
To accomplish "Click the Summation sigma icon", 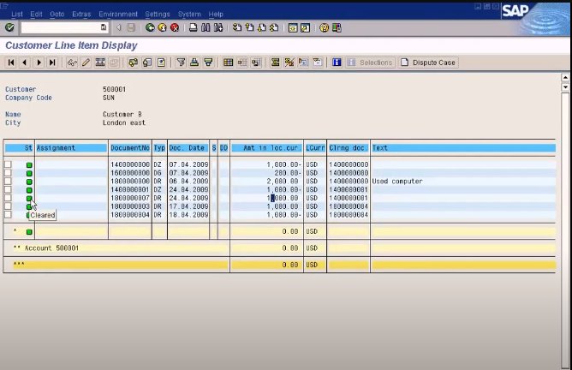I will click(276, 63).
